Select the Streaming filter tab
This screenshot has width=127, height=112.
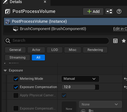click(17, 57)
